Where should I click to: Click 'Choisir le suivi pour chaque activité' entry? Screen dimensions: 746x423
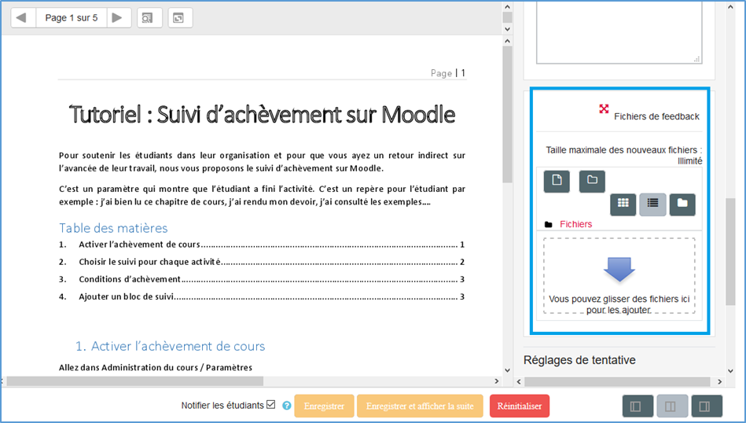262,262
